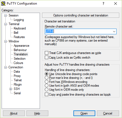Click the About button
Screen dimensions: 122x118
coord(14,113)
